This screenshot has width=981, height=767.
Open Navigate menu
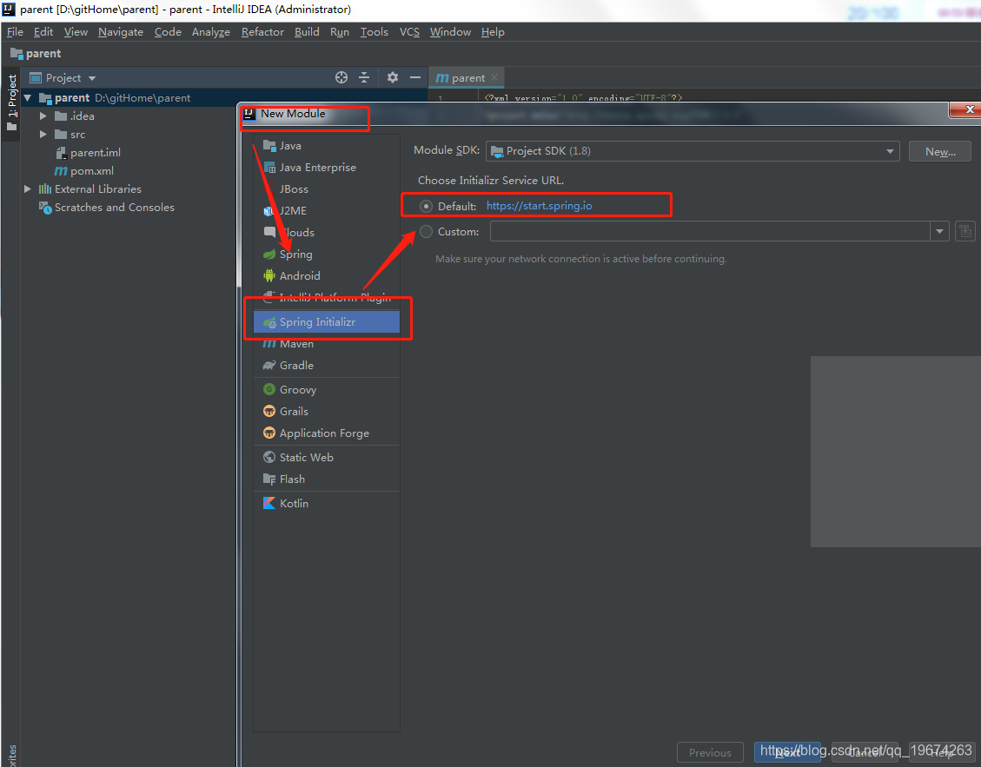[x=121, y=32]
